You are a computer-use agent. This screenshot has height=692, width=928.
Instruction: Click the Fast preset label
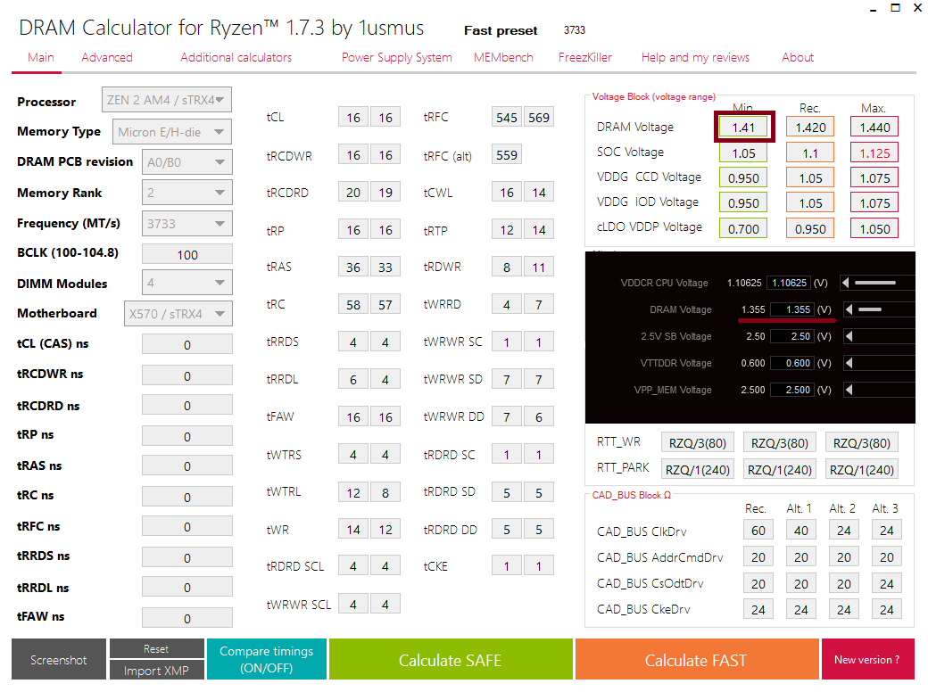501,30
